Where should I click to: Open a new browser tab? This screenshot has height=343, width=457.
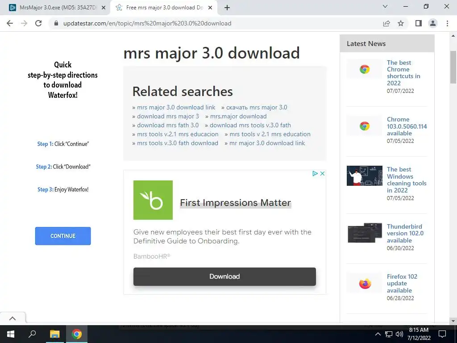227,8
